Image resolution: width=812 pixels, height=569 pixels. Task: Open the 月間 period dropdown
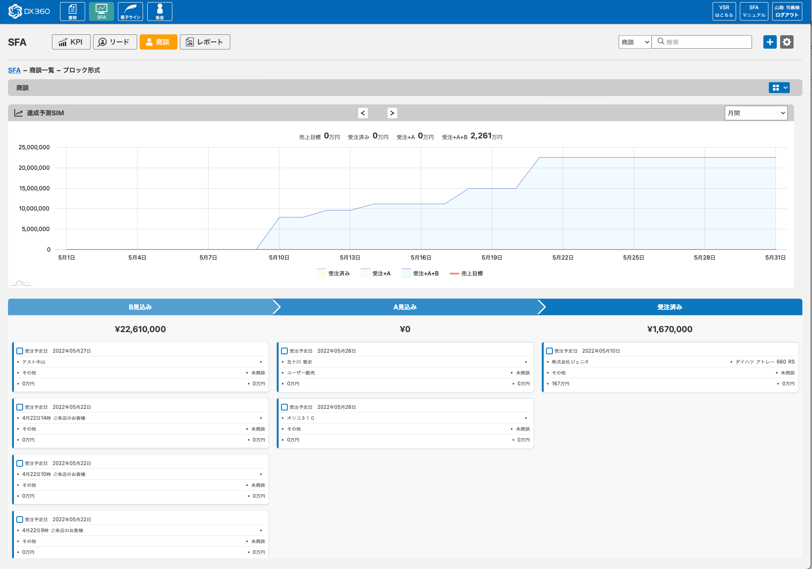coord(756,113)
